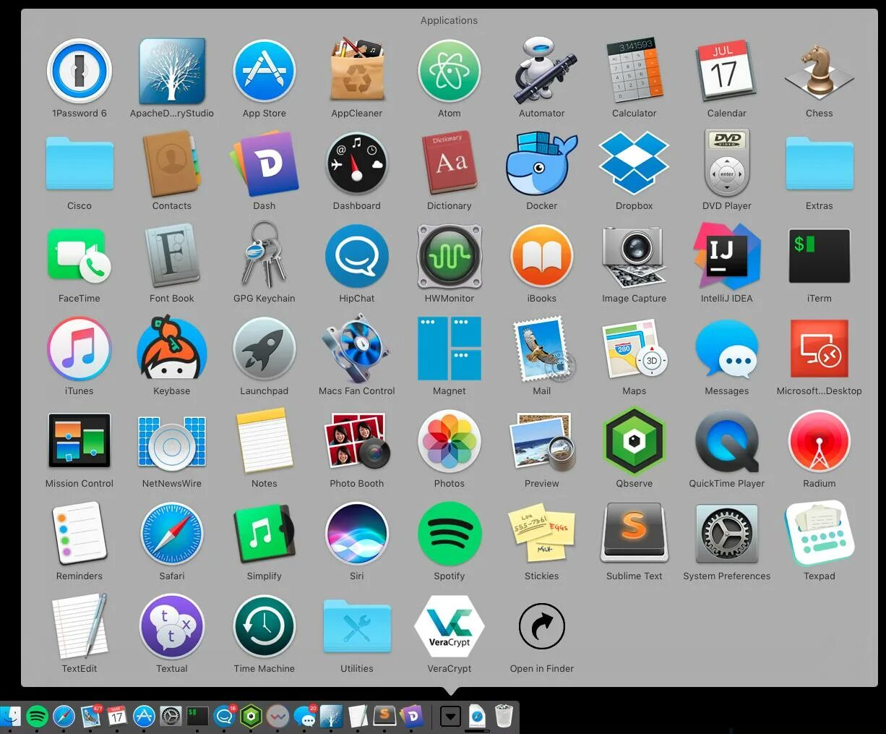Open the Chess app
The height and width of the screenshot is (734, 886).
click(820, 72)
